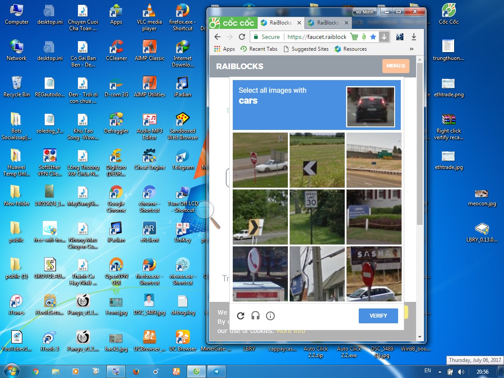Open browser downloads icon at toolbar right
This screenshot has width=504, height=378.
pos(414,37)
